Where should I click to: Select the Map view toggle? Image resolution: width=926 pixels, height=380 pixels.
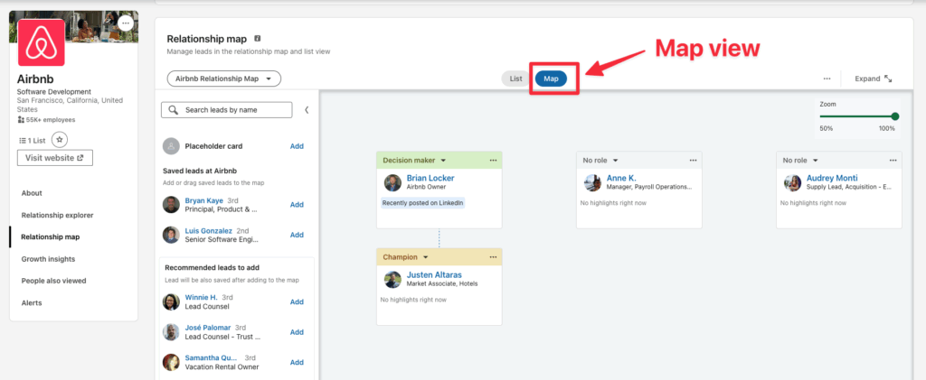point(551,79)
